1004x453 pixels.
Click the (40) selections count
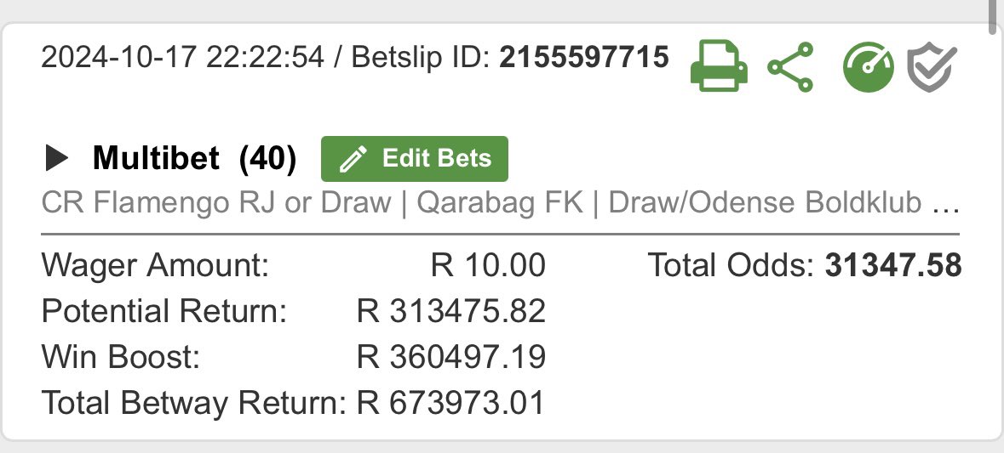(x=267, y=158)
